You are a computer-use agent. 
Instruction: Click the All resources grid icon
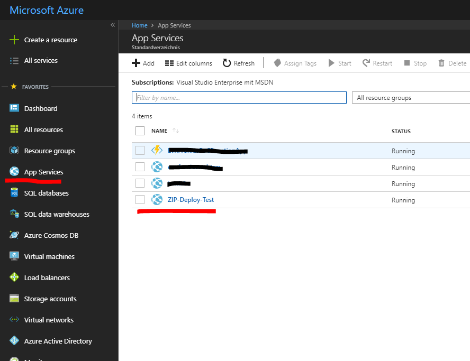tap(14, 129)
